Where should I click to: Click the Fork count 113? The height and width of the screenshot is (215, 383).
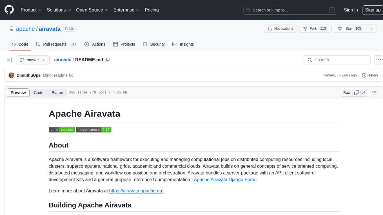tap(323, 29)
